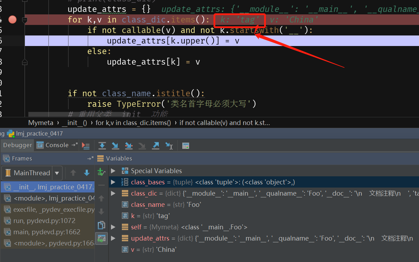419x262 pixels.
Task: Select previous frame with grey up arrow
Action: pyautogui.click(x=73, y=173)
